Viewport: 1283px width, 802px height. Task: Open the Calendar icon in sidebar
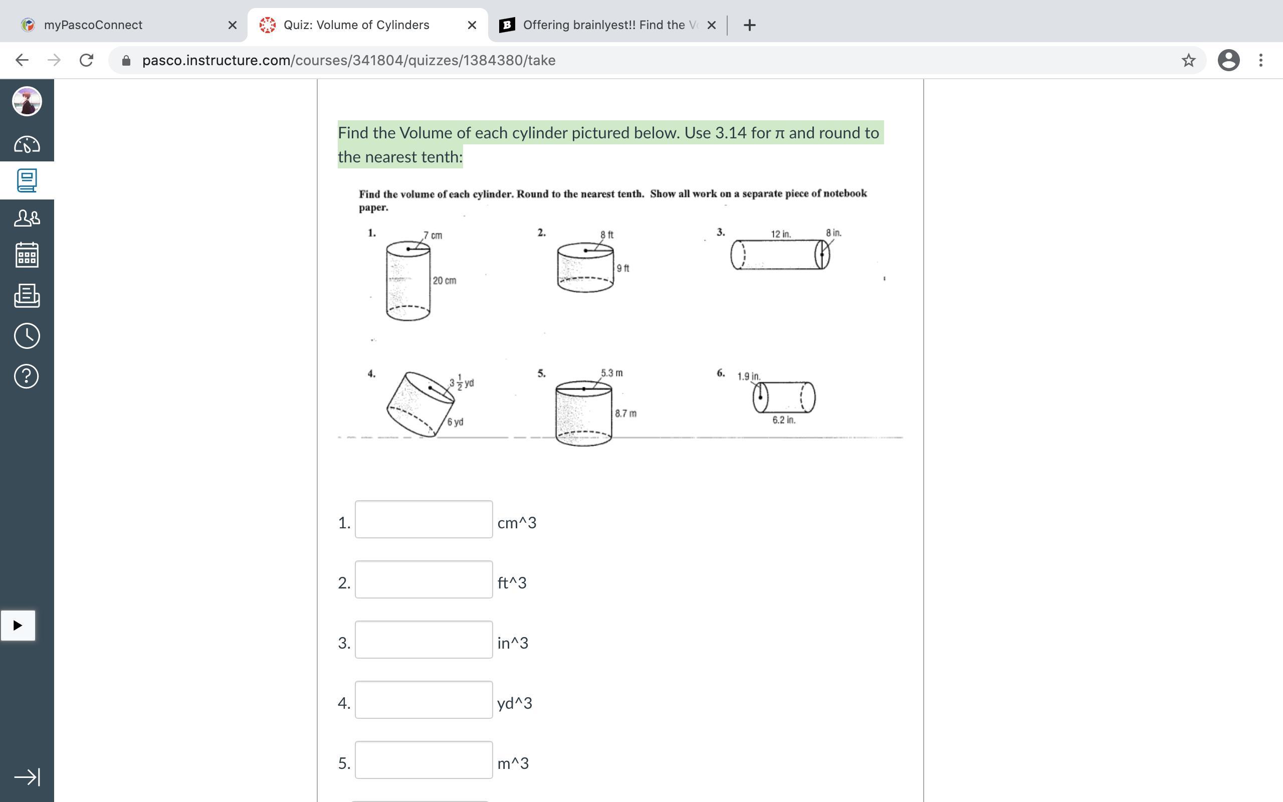pyautogui.click(x=27, y=255)
